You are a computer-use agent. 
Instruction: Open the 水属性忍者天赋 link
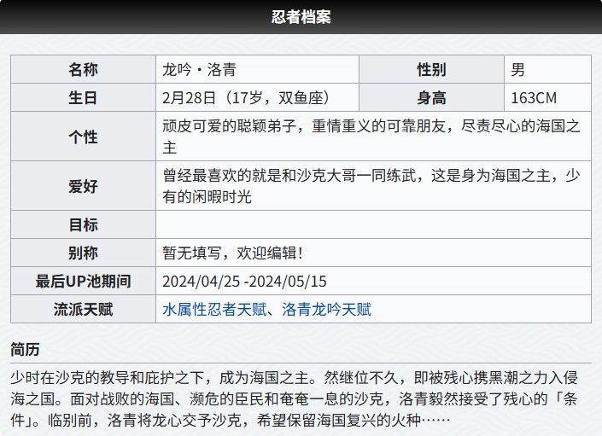tap(214, 310)
